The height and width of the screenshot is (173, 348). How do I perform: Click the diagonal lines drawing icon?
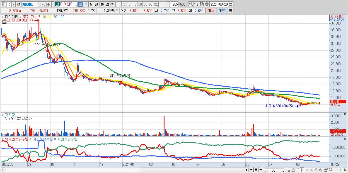(x=316, y=170)
